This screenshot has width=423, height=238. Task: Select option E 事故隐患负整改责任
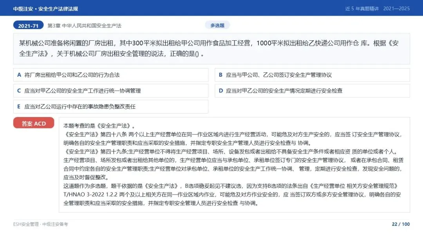pos(111,107)
